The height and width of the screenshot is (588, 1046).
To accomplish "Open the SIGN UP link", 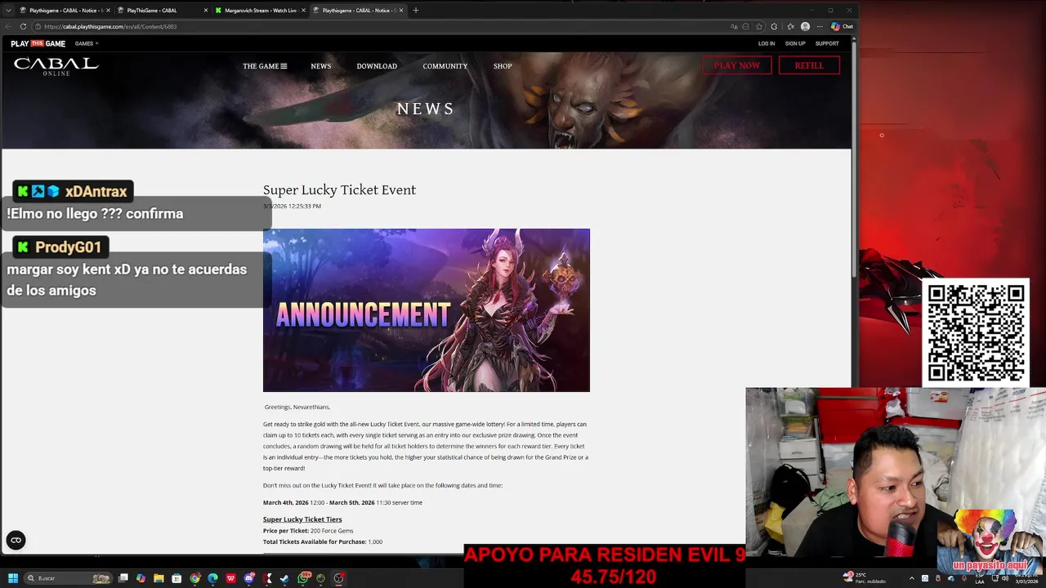I will tap(795, 43).
